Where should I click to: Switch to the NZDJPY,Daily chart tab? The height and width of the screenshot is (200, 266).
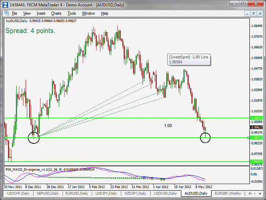click(x=135, y=193)
